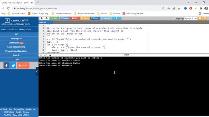Click the OnlineGDB lightning logo
The image size is (209, 117).
7,20
